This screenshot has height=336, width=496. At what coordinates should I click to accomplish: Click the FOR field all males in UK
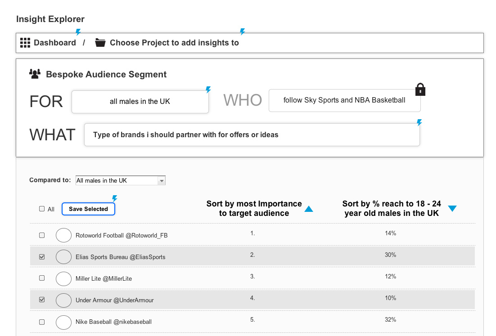click(140, 102)
